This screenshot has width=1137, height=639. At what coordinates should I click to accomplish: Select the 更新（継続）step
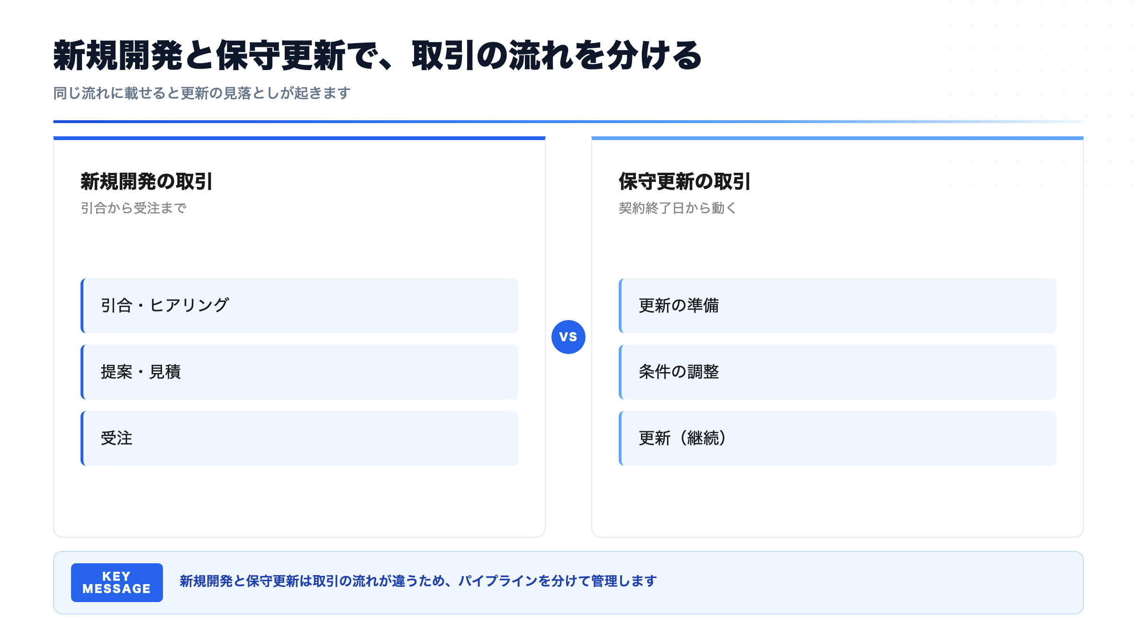pyautogui.click(x=838, y=438)
